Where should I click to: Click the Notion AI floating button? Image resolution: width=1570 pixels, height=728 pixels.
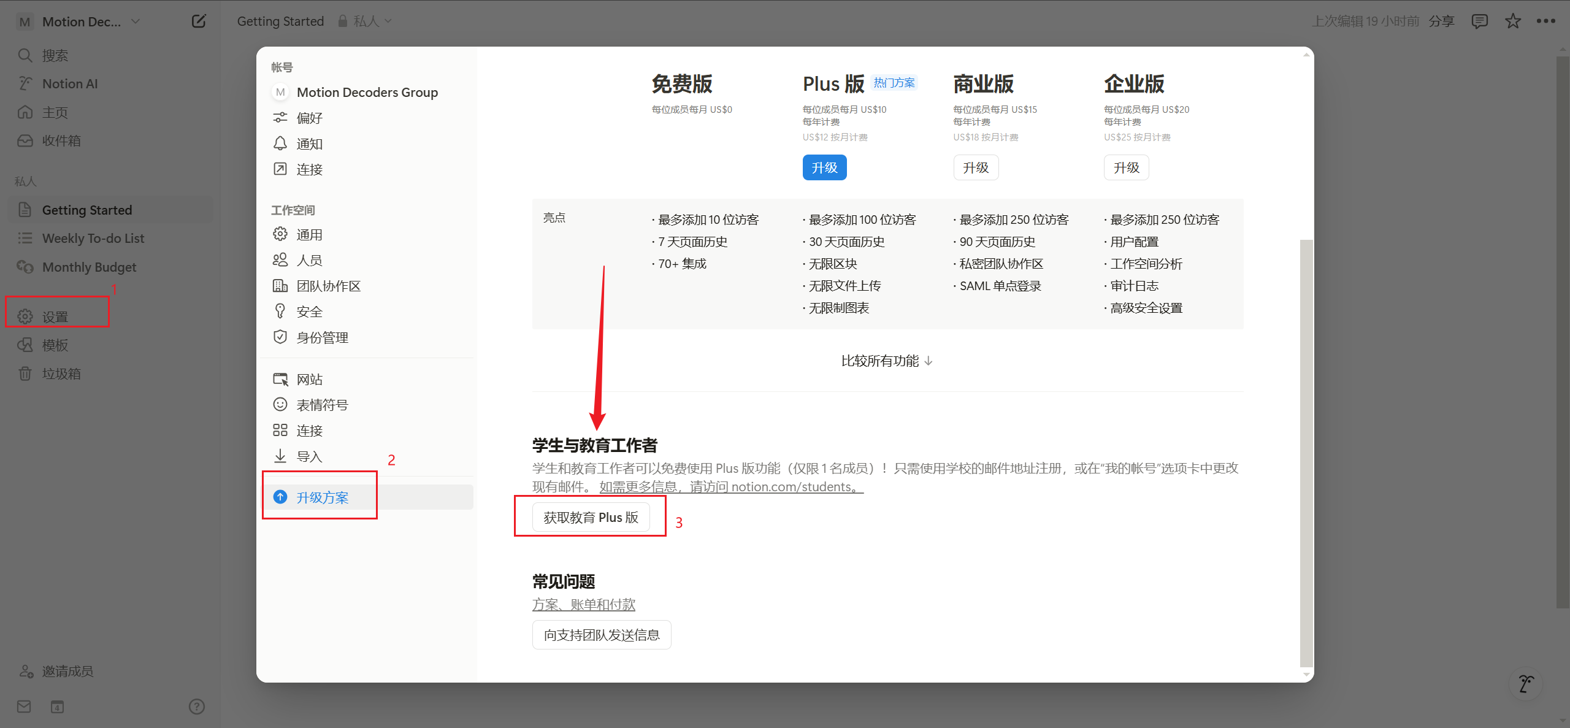point(1526,683)
